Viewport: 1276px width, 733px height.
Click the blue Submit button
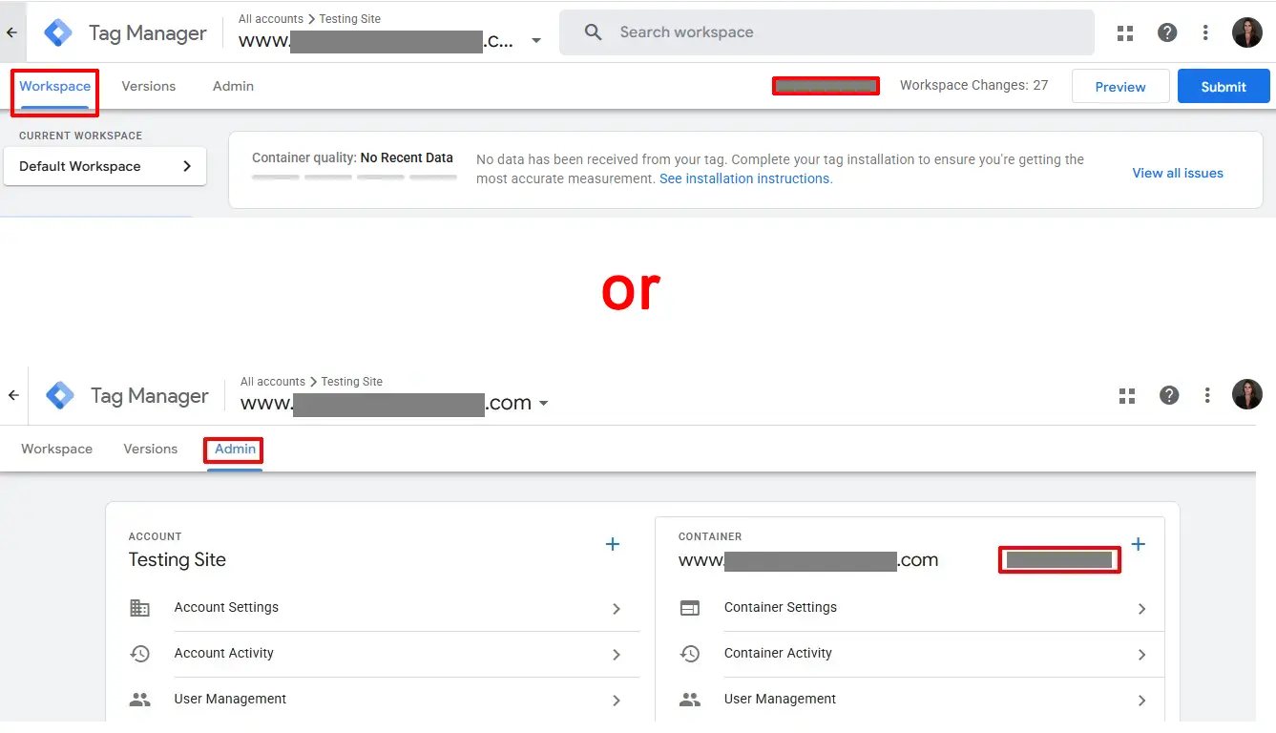click(x=1224, y=87)
